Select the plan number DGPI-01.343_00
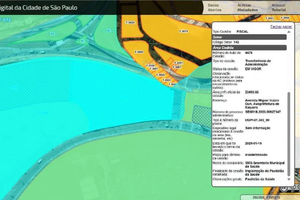 257,120
